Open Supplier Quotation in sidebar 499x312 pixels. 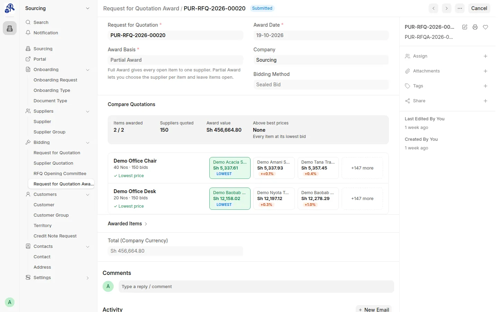click(53, 163)
